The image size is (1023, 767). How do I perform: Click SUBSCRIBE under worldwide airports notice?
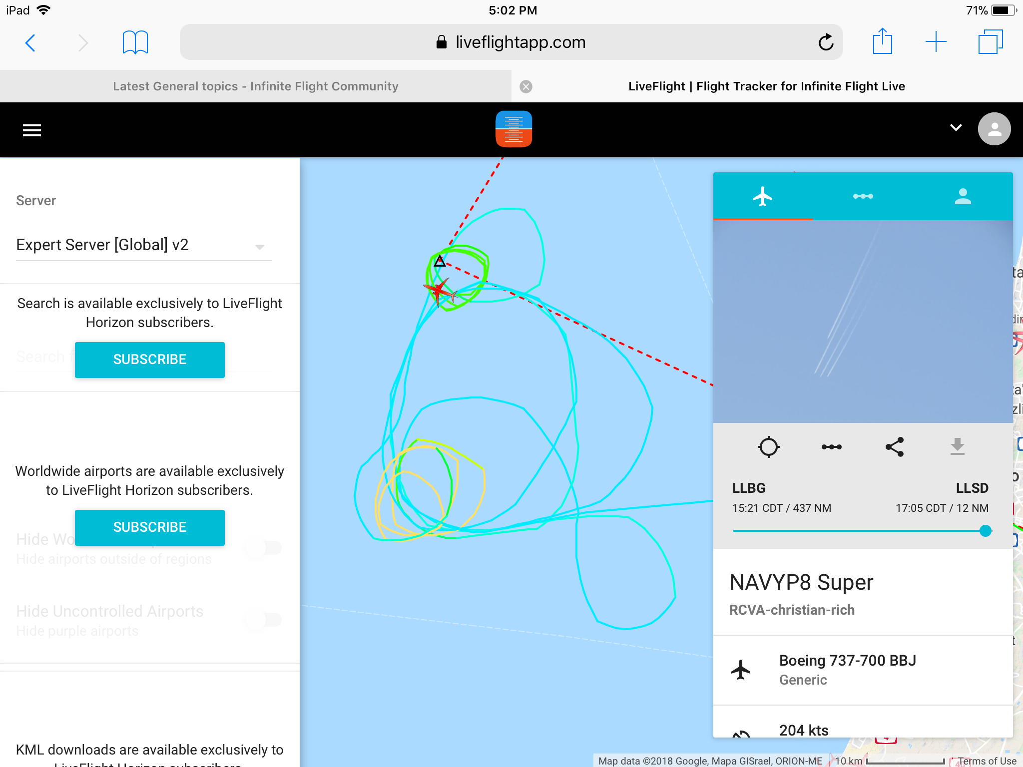pyautogui.click(x=150, y=527)
